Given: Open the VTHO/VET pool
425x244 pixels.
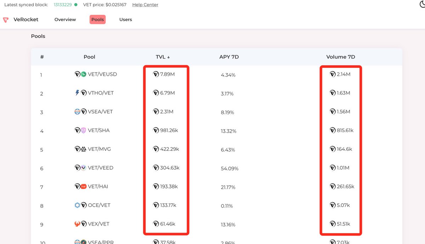Looking at the screenshot, I should tap(101, 93).
